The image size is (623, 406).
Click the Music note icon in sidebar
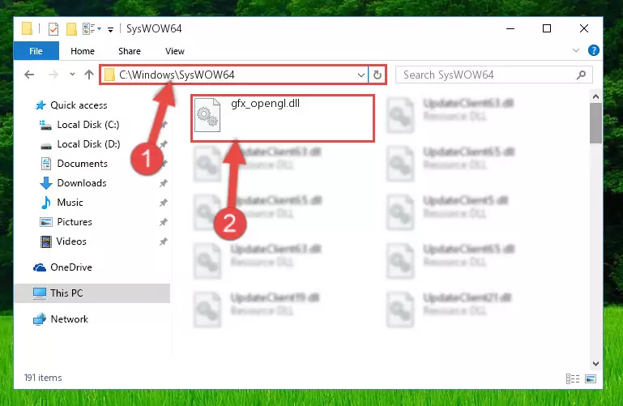pyautogui.click(x=46, y=203)
